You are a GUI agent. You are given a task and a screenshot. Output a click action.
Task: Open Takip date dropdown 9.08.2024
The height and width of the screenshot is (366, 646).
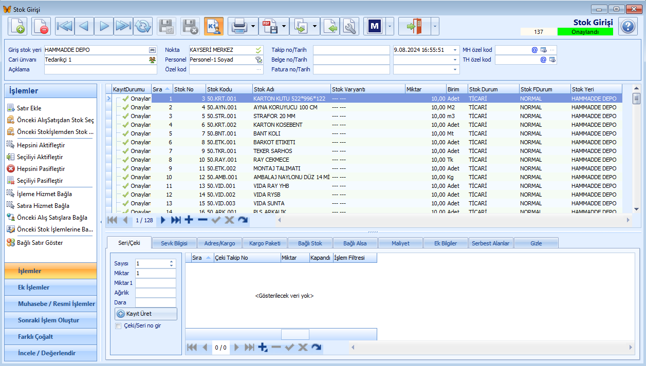(455, 50)
